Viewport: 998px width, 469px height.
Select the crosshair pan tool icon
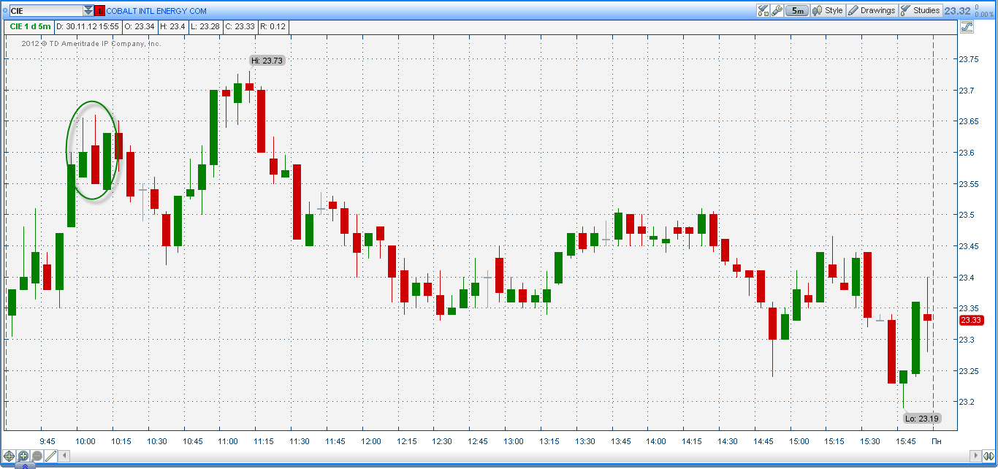(9, 456)
